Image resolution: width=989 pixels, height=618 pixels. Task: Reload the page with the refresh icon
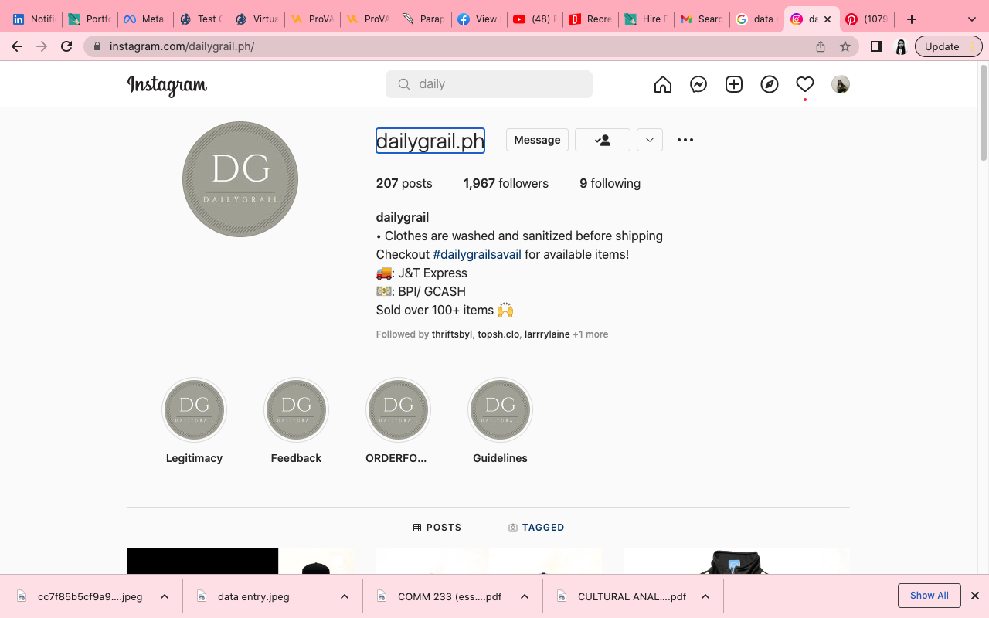click(66, 46)
